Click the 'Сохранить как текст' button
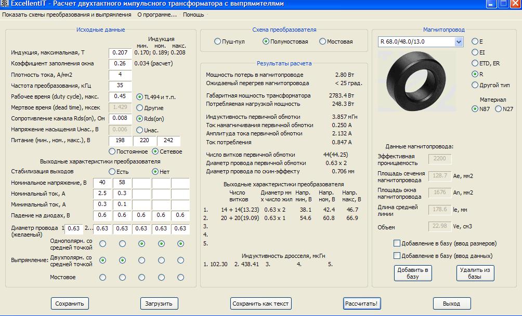 [260, 304]
